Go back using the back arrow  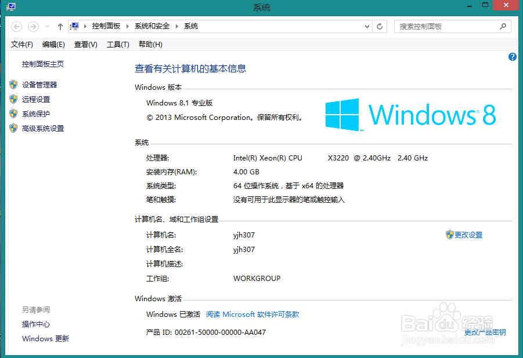pos(16,26)
